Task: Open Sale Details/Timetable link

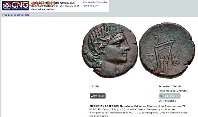Action: click(x=95, y=2)
